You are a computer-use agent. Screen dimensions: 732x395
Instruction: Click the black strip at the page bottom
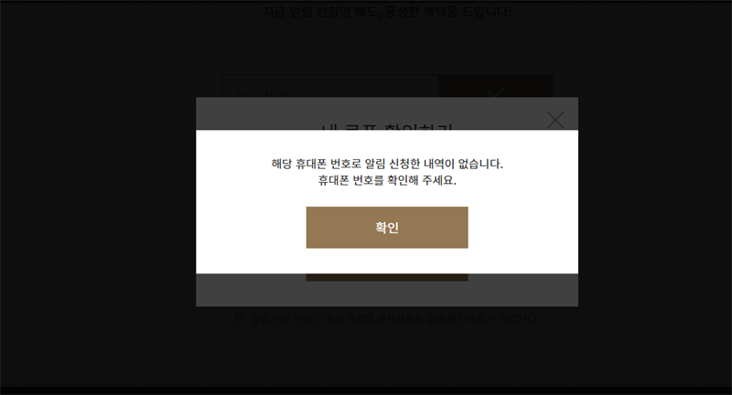coord(366,390)
